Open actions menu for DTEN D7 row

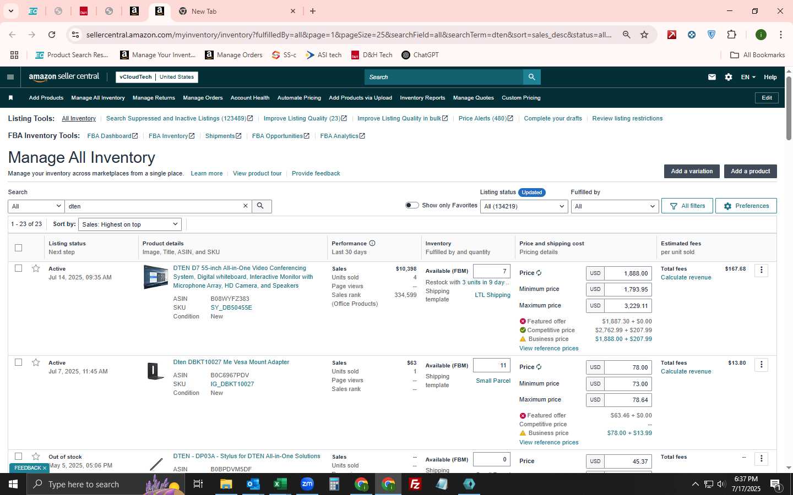click(x=761, y=270)
